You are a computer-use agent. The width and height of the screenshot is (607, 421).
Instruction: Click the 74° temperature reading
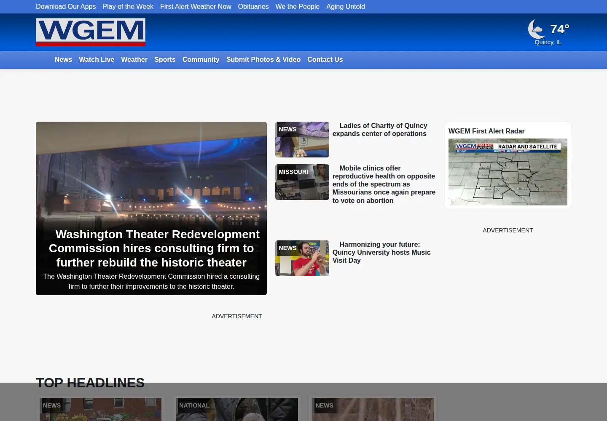tap(560, 29)
